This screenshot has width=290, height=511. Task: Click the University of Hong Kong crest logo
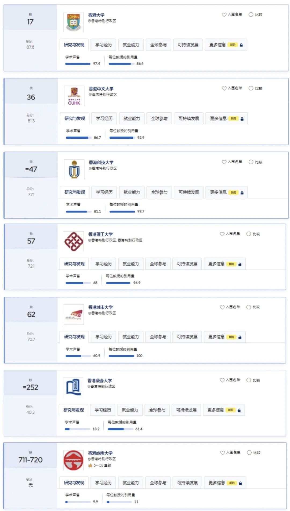[73, 22]
